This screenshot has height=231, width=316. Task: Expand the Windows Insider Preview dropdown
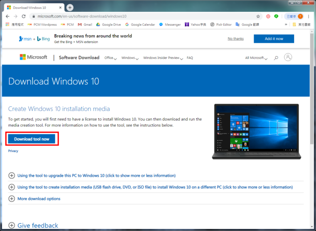163,58
